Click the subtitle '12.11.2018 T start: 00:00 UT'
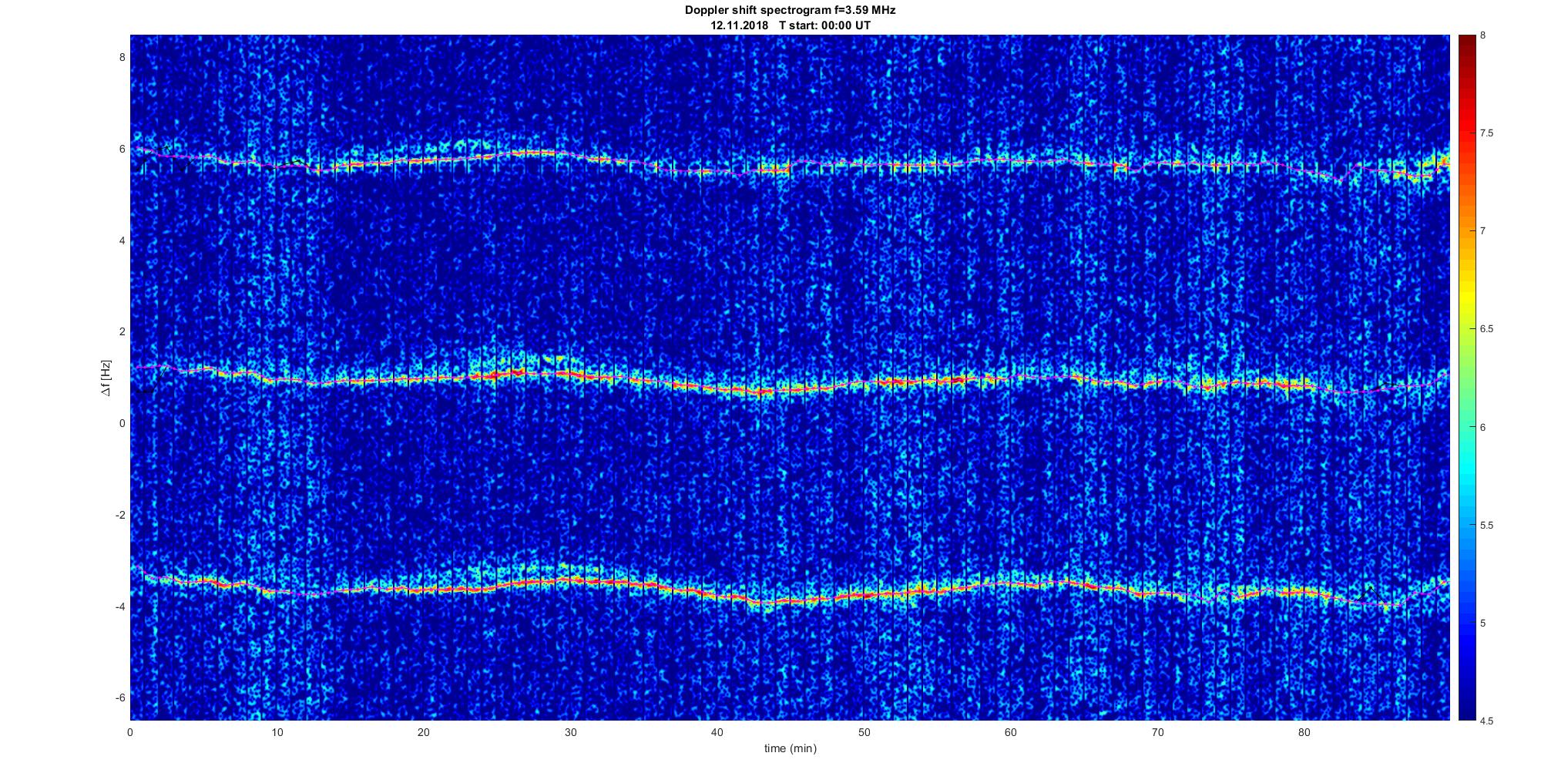The width and height of the screenshot is (1541, 773). [790, 25]
